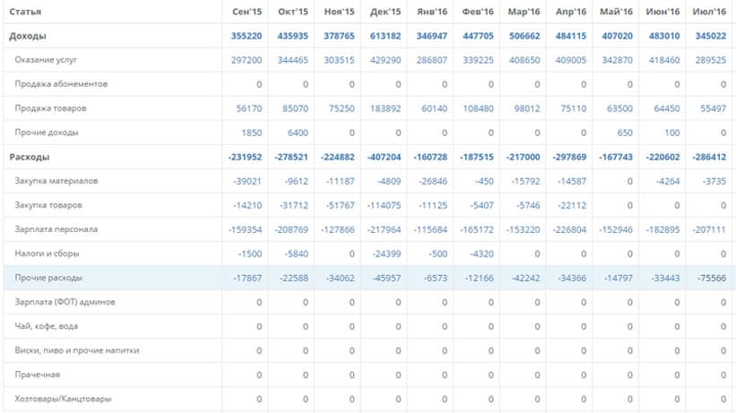Open Прочие доходы value 650 in Май'16
736x413 pixels.
pos(625,133)
